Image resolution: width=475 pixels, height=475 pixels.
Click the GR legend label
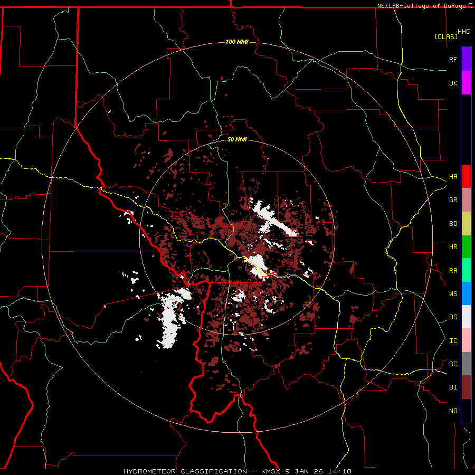tap(453, 200)
